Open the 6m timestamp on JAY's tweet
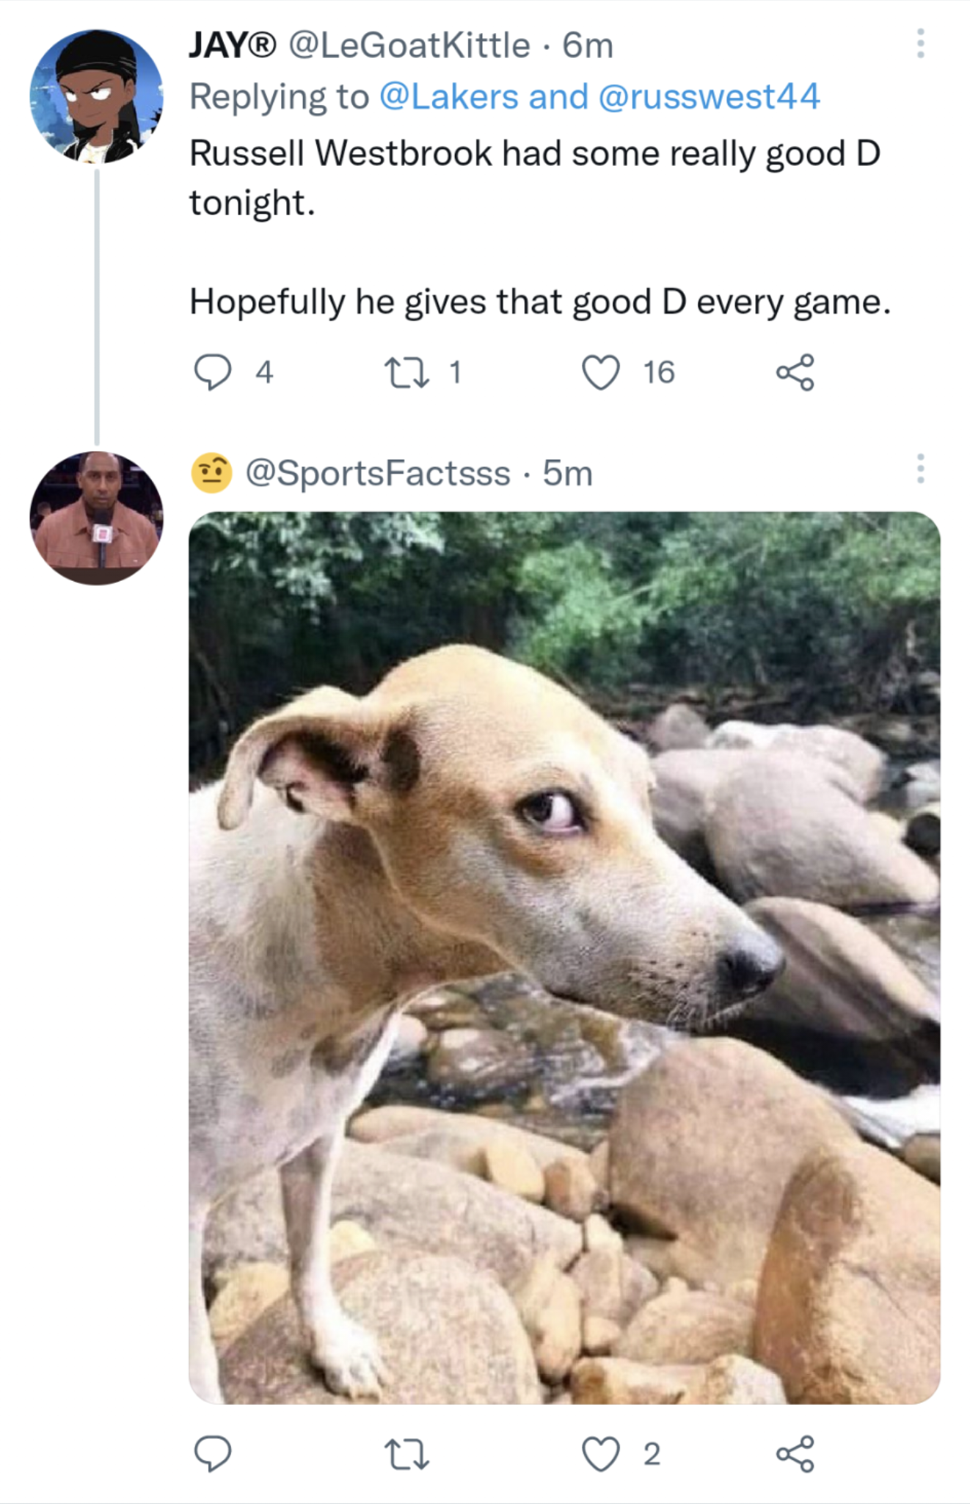This screenshot has height=1504, width=970. pos(588,46)
